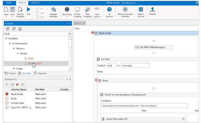Open Screen Scraping tool

tap(77, 12)
